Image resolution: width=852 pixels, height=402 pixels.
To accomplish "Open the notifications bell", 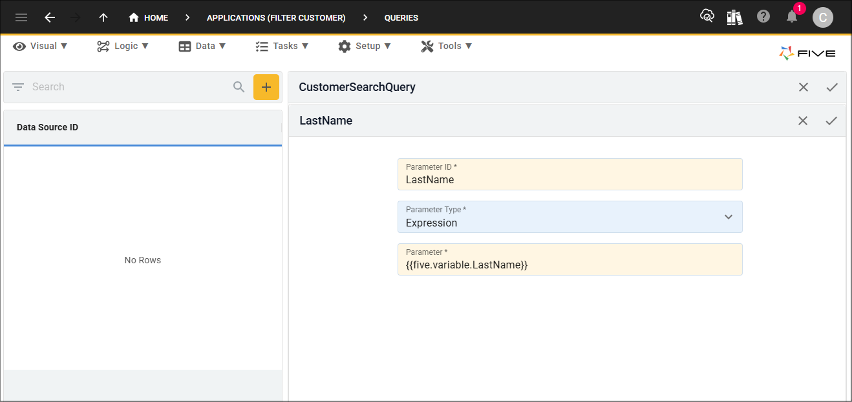I will click(792, 17).
